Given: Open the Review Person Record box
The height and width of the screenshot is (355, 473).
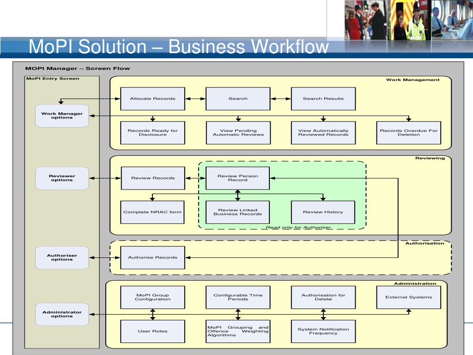Looking at the screenshot, I should 238,178.
